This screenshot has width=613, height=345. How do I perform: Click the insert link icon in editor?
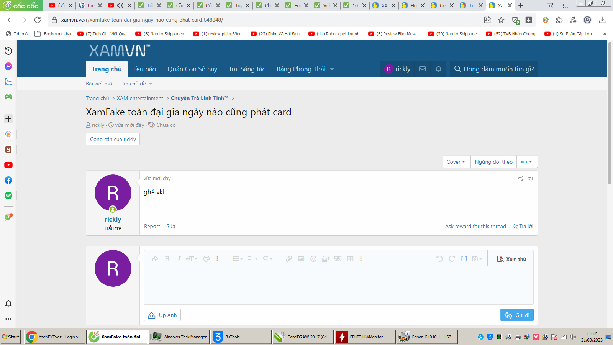pyautogui.click(x=289, y=259)
